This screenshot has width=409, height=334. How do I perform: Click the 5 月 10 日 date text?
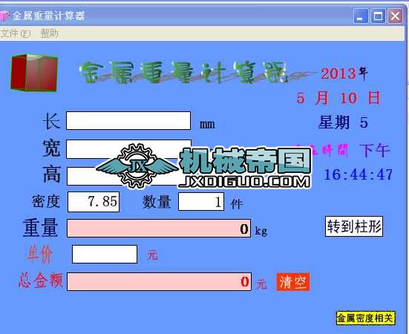[x=338, y=98]
